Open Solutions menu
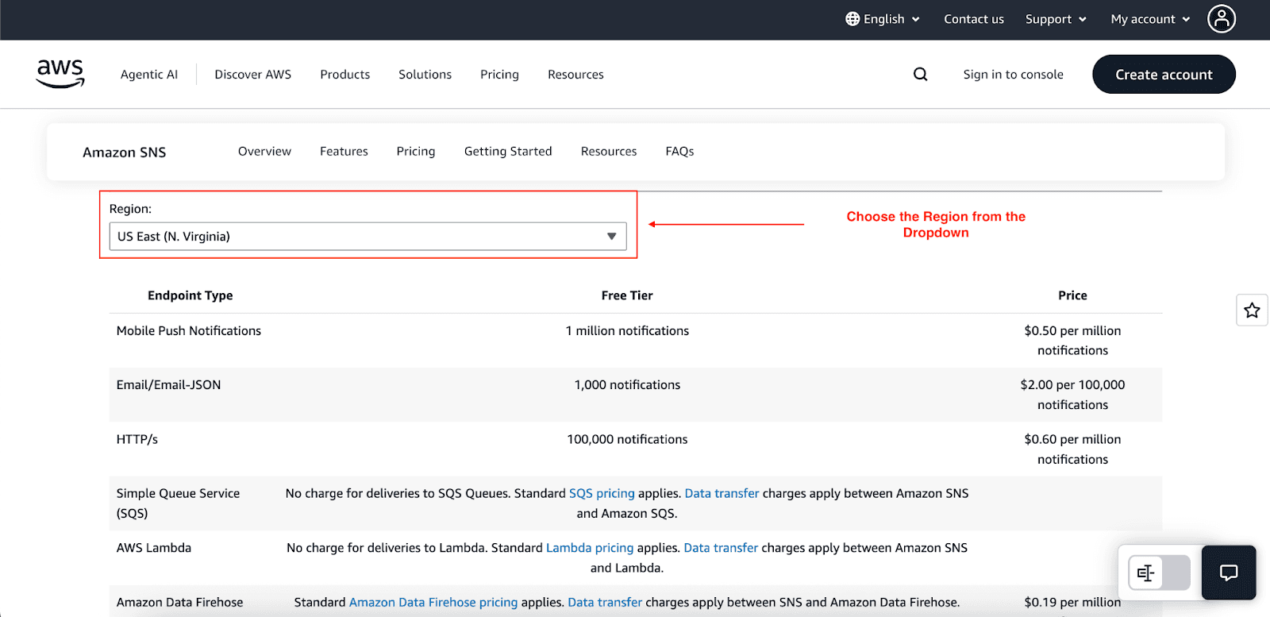This screenshot has height=617, width=1270. pyautogui.click(x=425, y=75)
